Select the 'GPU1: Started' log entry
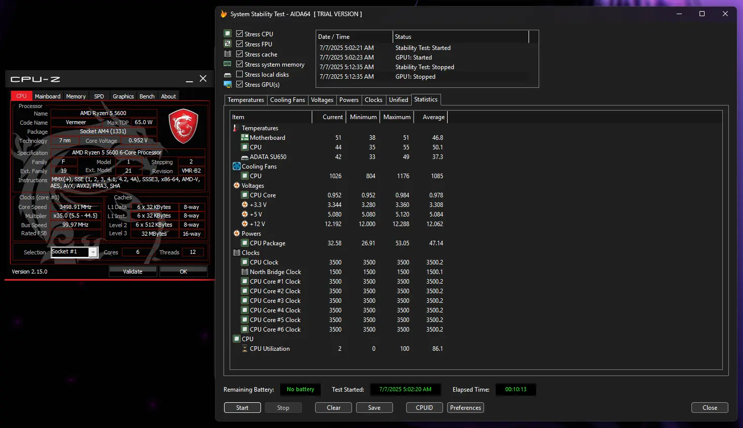This screenshot has width=743, height=428. coord(414,58)
